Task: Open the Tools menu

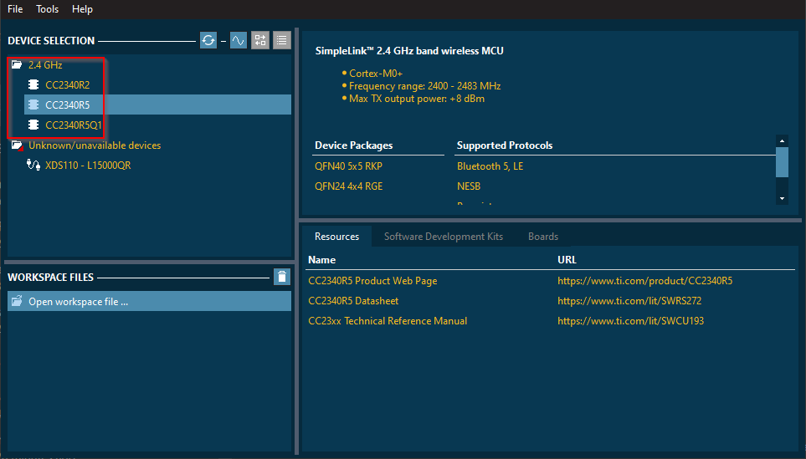Action: pos(48,9)
